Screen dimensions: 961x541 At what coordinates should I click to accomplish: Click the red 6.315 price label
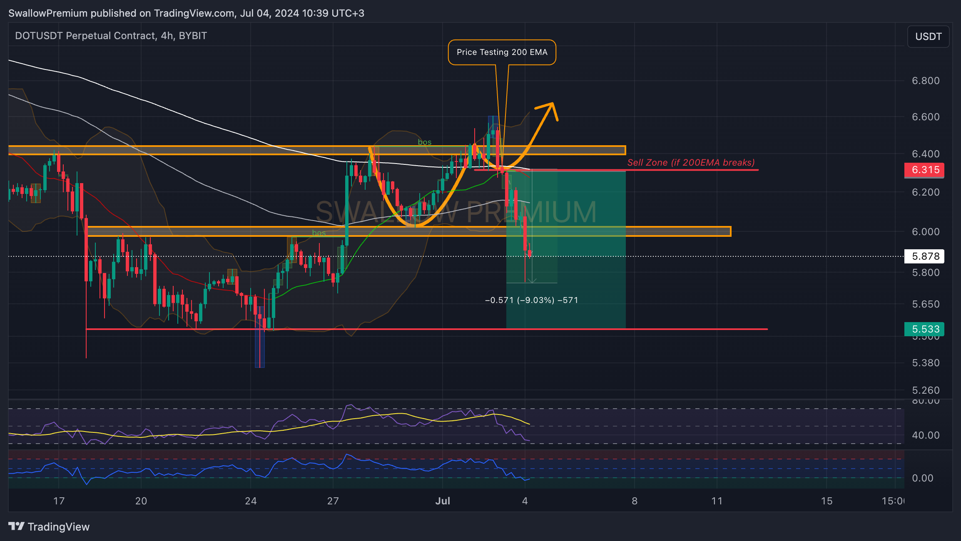924,170
